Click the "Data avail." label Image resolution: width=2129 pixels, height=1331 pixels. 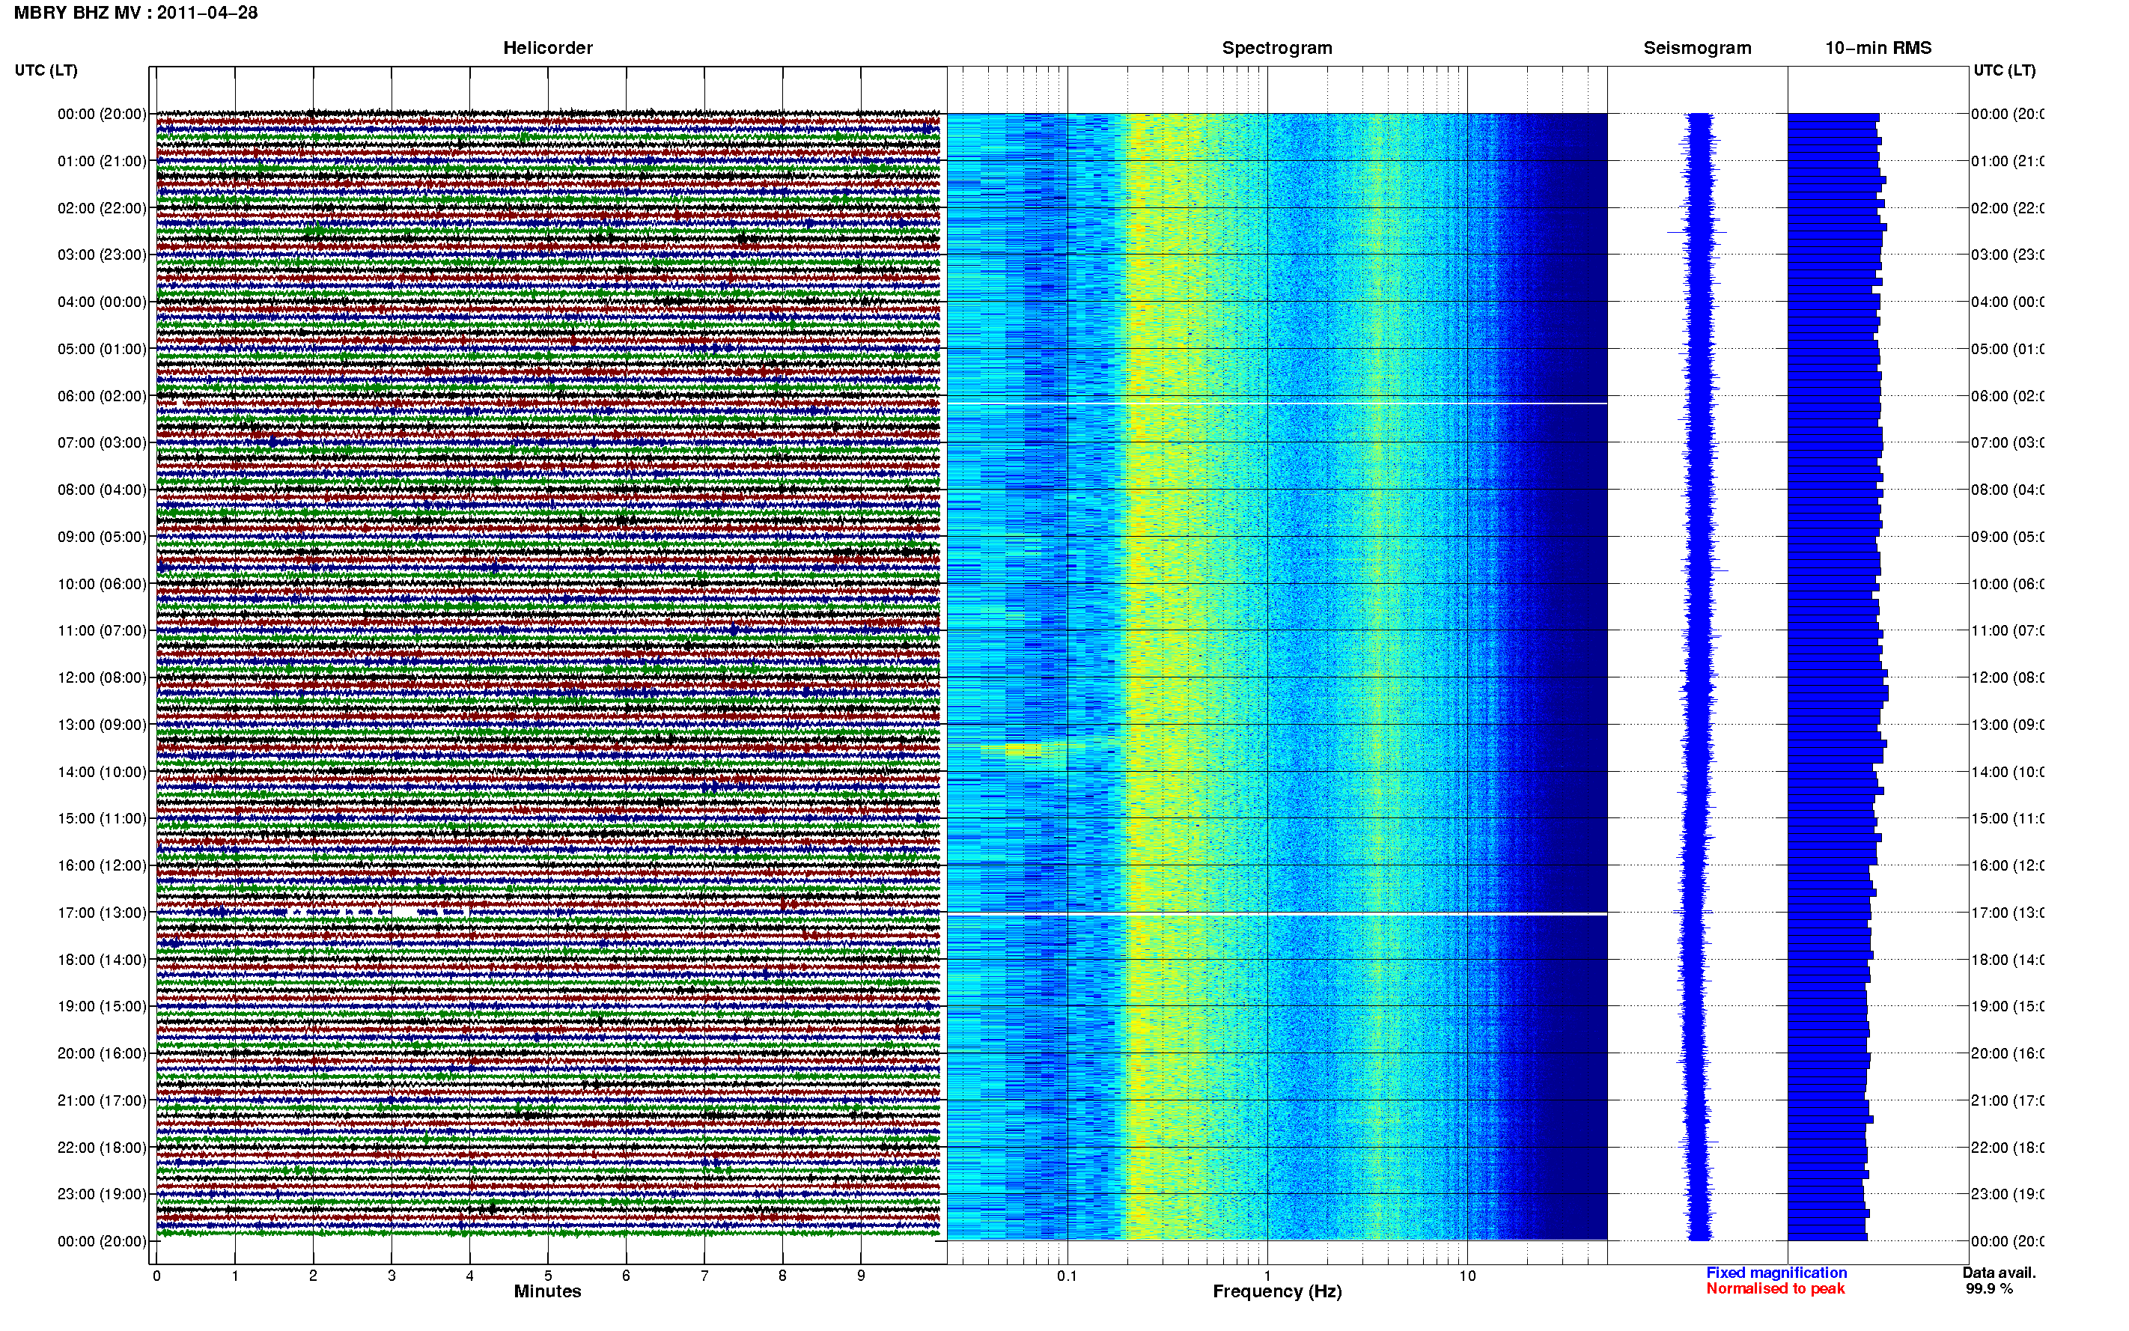pos(1999,1273)
